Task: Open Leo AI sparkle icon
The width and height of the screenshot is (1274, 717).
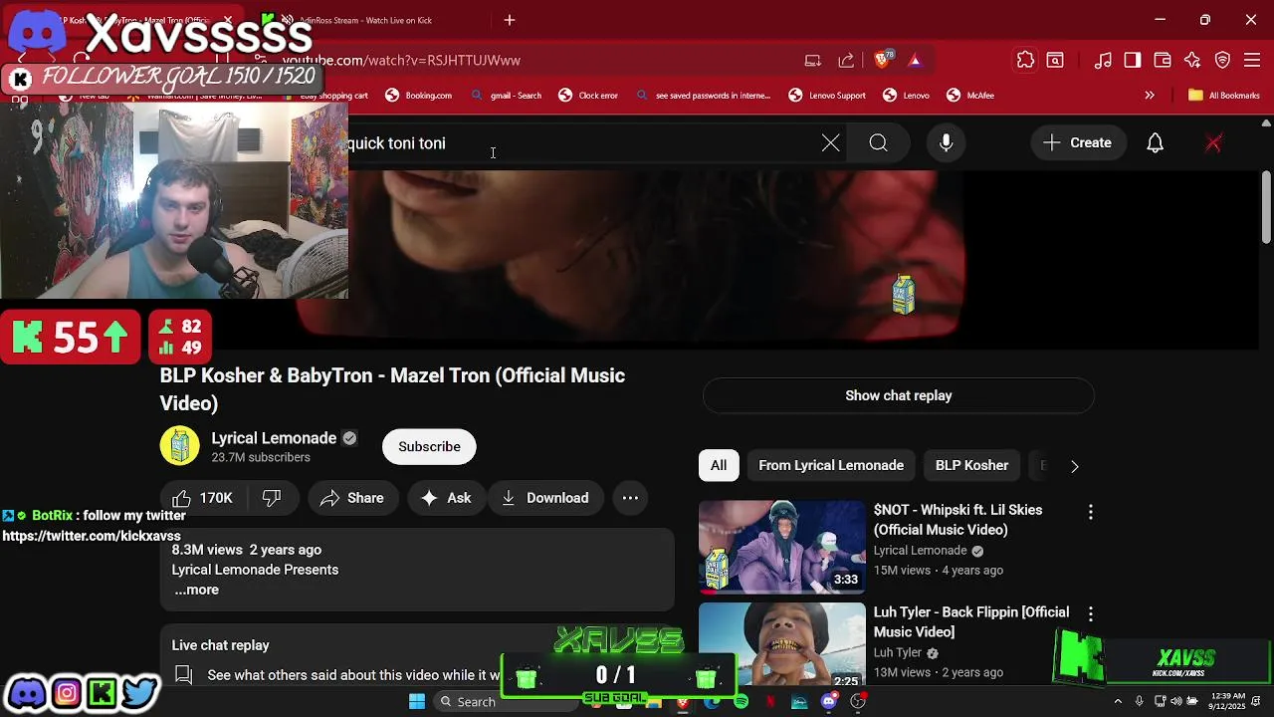Action: [x=1192, y=61]
